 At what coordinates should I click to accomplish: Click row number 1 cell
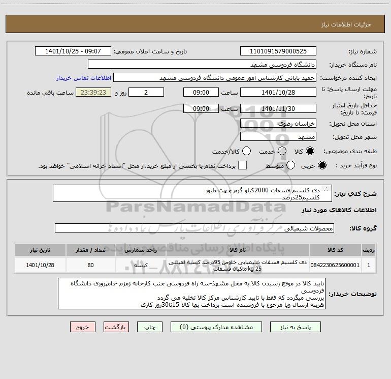pos(369,265)
